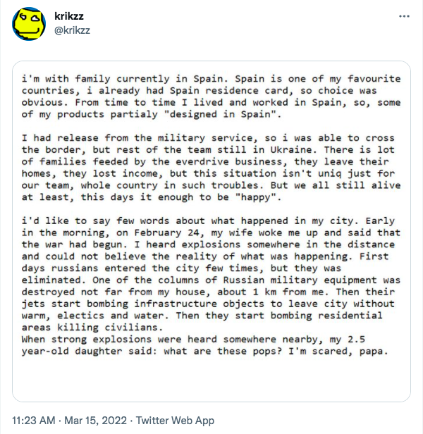Open the Twitter Web App source link
The height and width of the screenshot is (434, 423).
[x=175, y=421]
